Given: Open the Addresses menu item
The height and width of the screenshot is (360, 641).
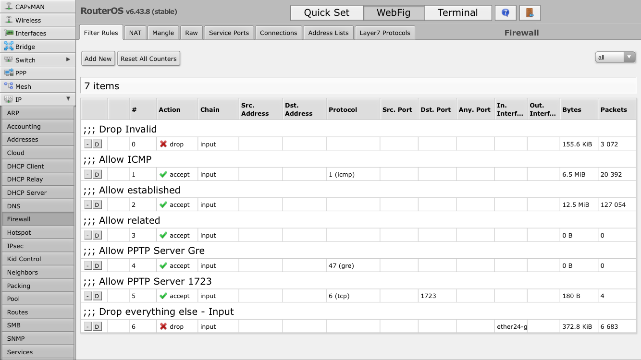Looking at the screenshot, I should click(37, 139).
